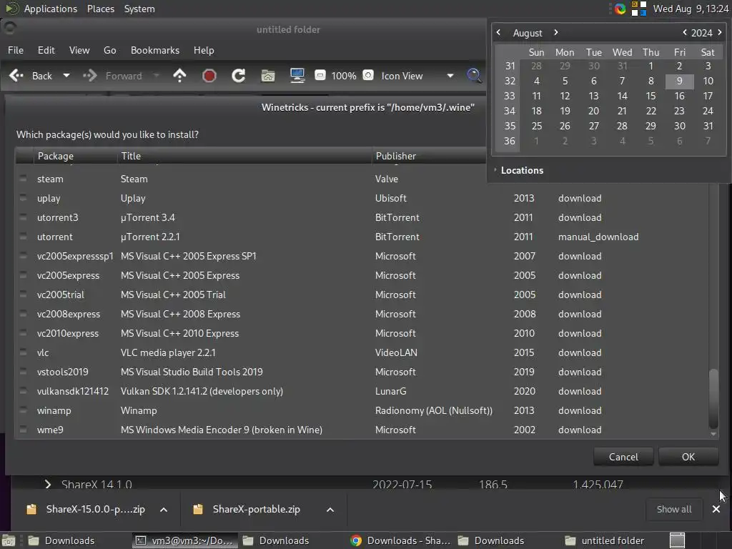This screenshot has width=732, height=549.
Task: Click the clock Wed Aug 9 13:24
Action: click(691, 9)
